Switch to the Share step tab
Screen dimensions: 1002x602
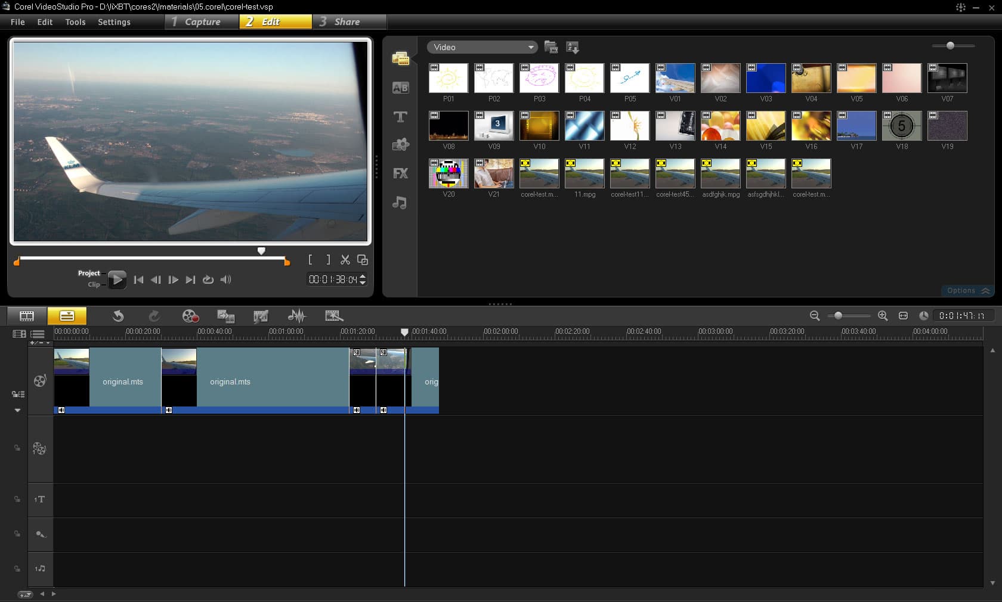[347, 22]
